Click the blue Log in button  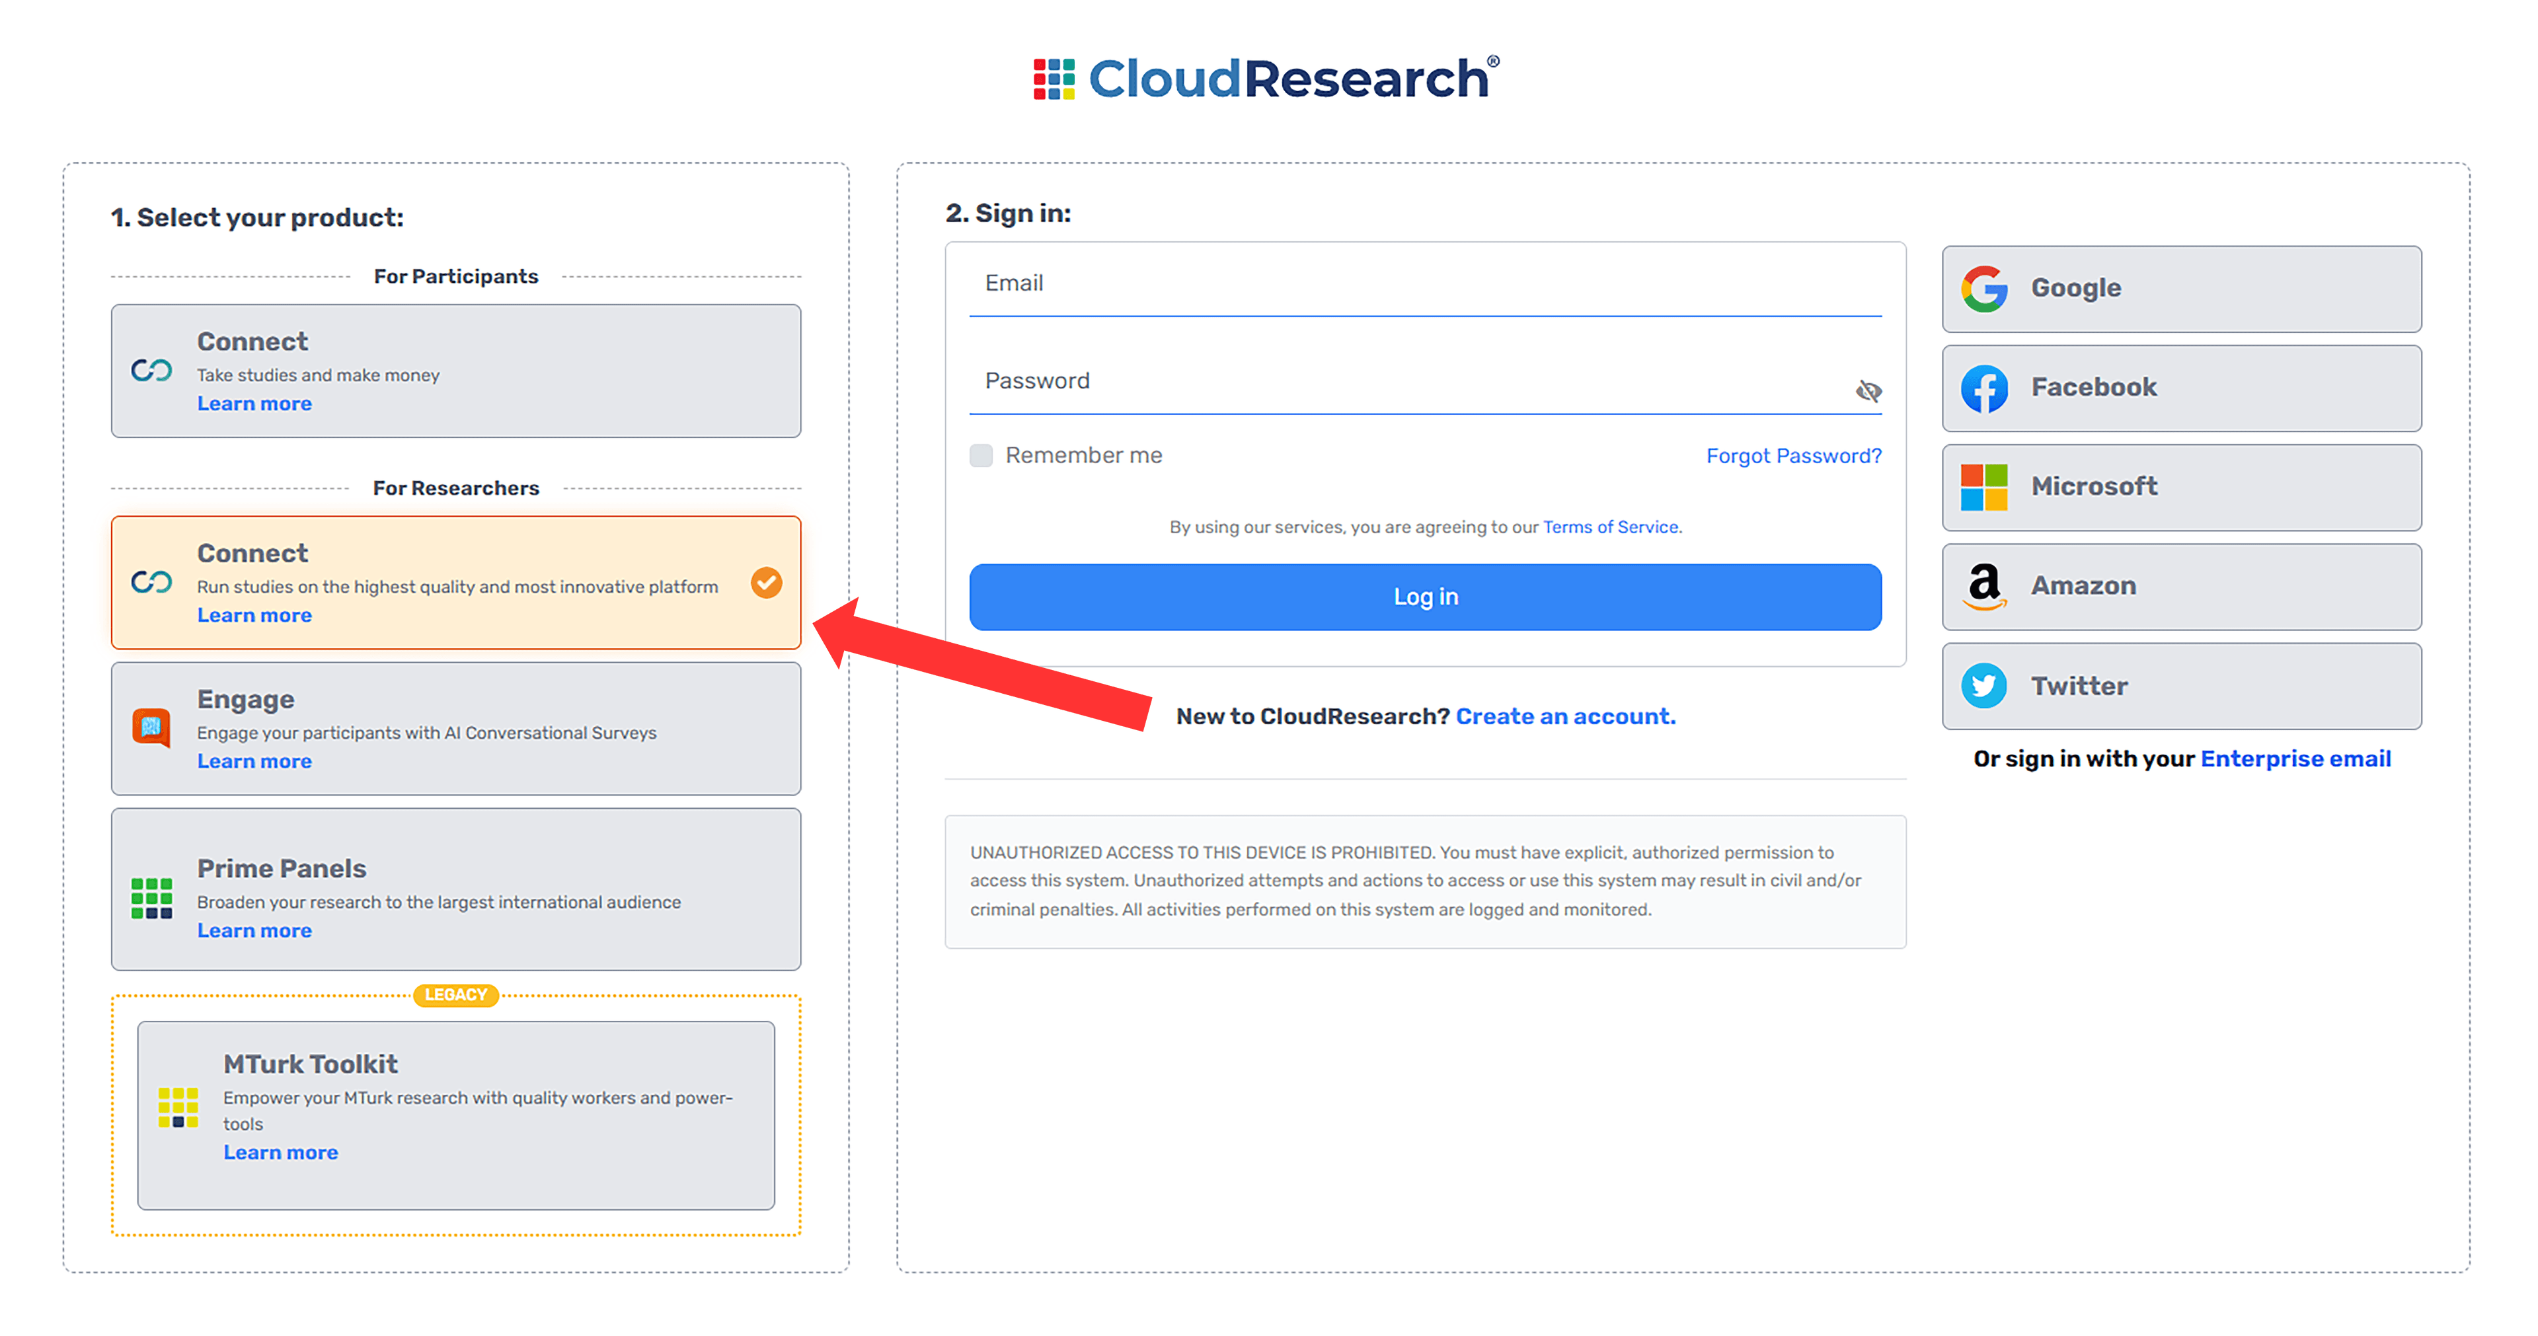point(1426,597)
